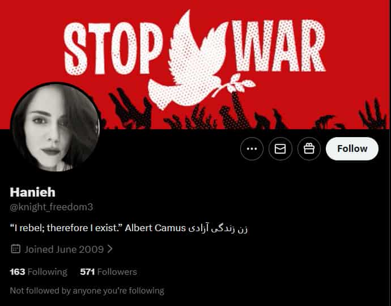Click the Albert Camus quote in bio
The height and width of the screenshot is (306, 391).
(98, 228)
